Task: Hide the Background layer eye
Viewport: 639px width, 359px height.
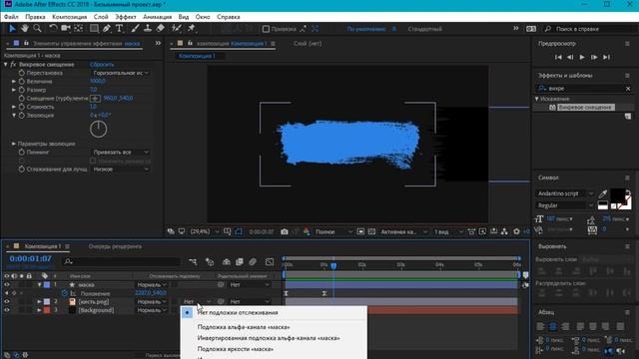Action: tap(7, 310)
